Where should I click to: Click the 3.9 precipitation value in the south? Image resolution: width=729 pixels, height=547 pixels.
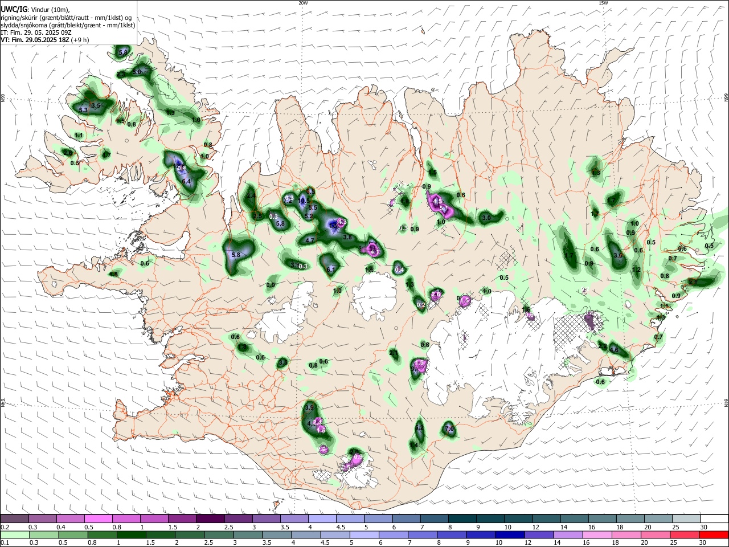coord(310,408)
